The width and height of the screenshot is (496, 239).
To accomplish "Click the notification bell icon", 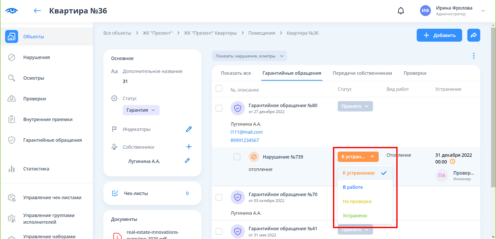I will [401, 11].
